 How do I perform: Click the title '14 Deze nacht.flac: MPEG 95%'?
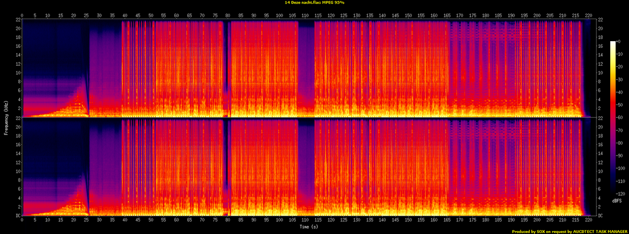(314, 2)
